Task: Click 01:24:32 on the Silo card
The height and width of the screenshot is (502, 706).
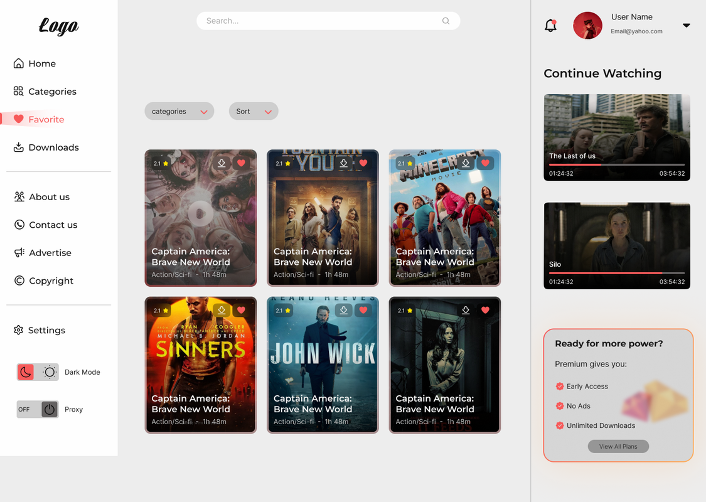Action: 561,282
